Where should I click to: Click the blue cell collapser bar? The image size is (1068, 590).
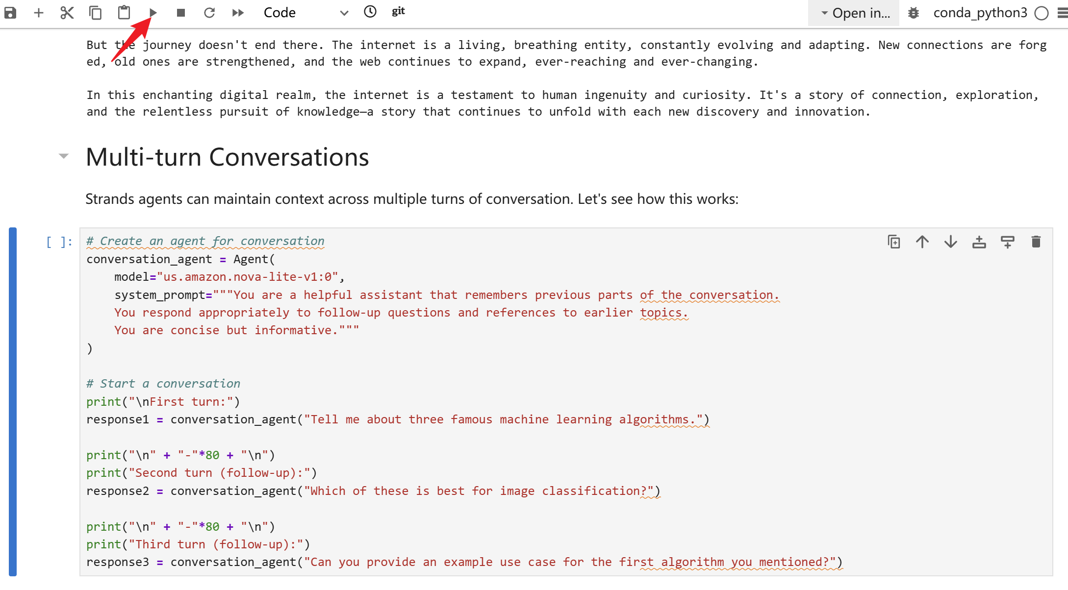pyautogui.click(x=13, y=402)
